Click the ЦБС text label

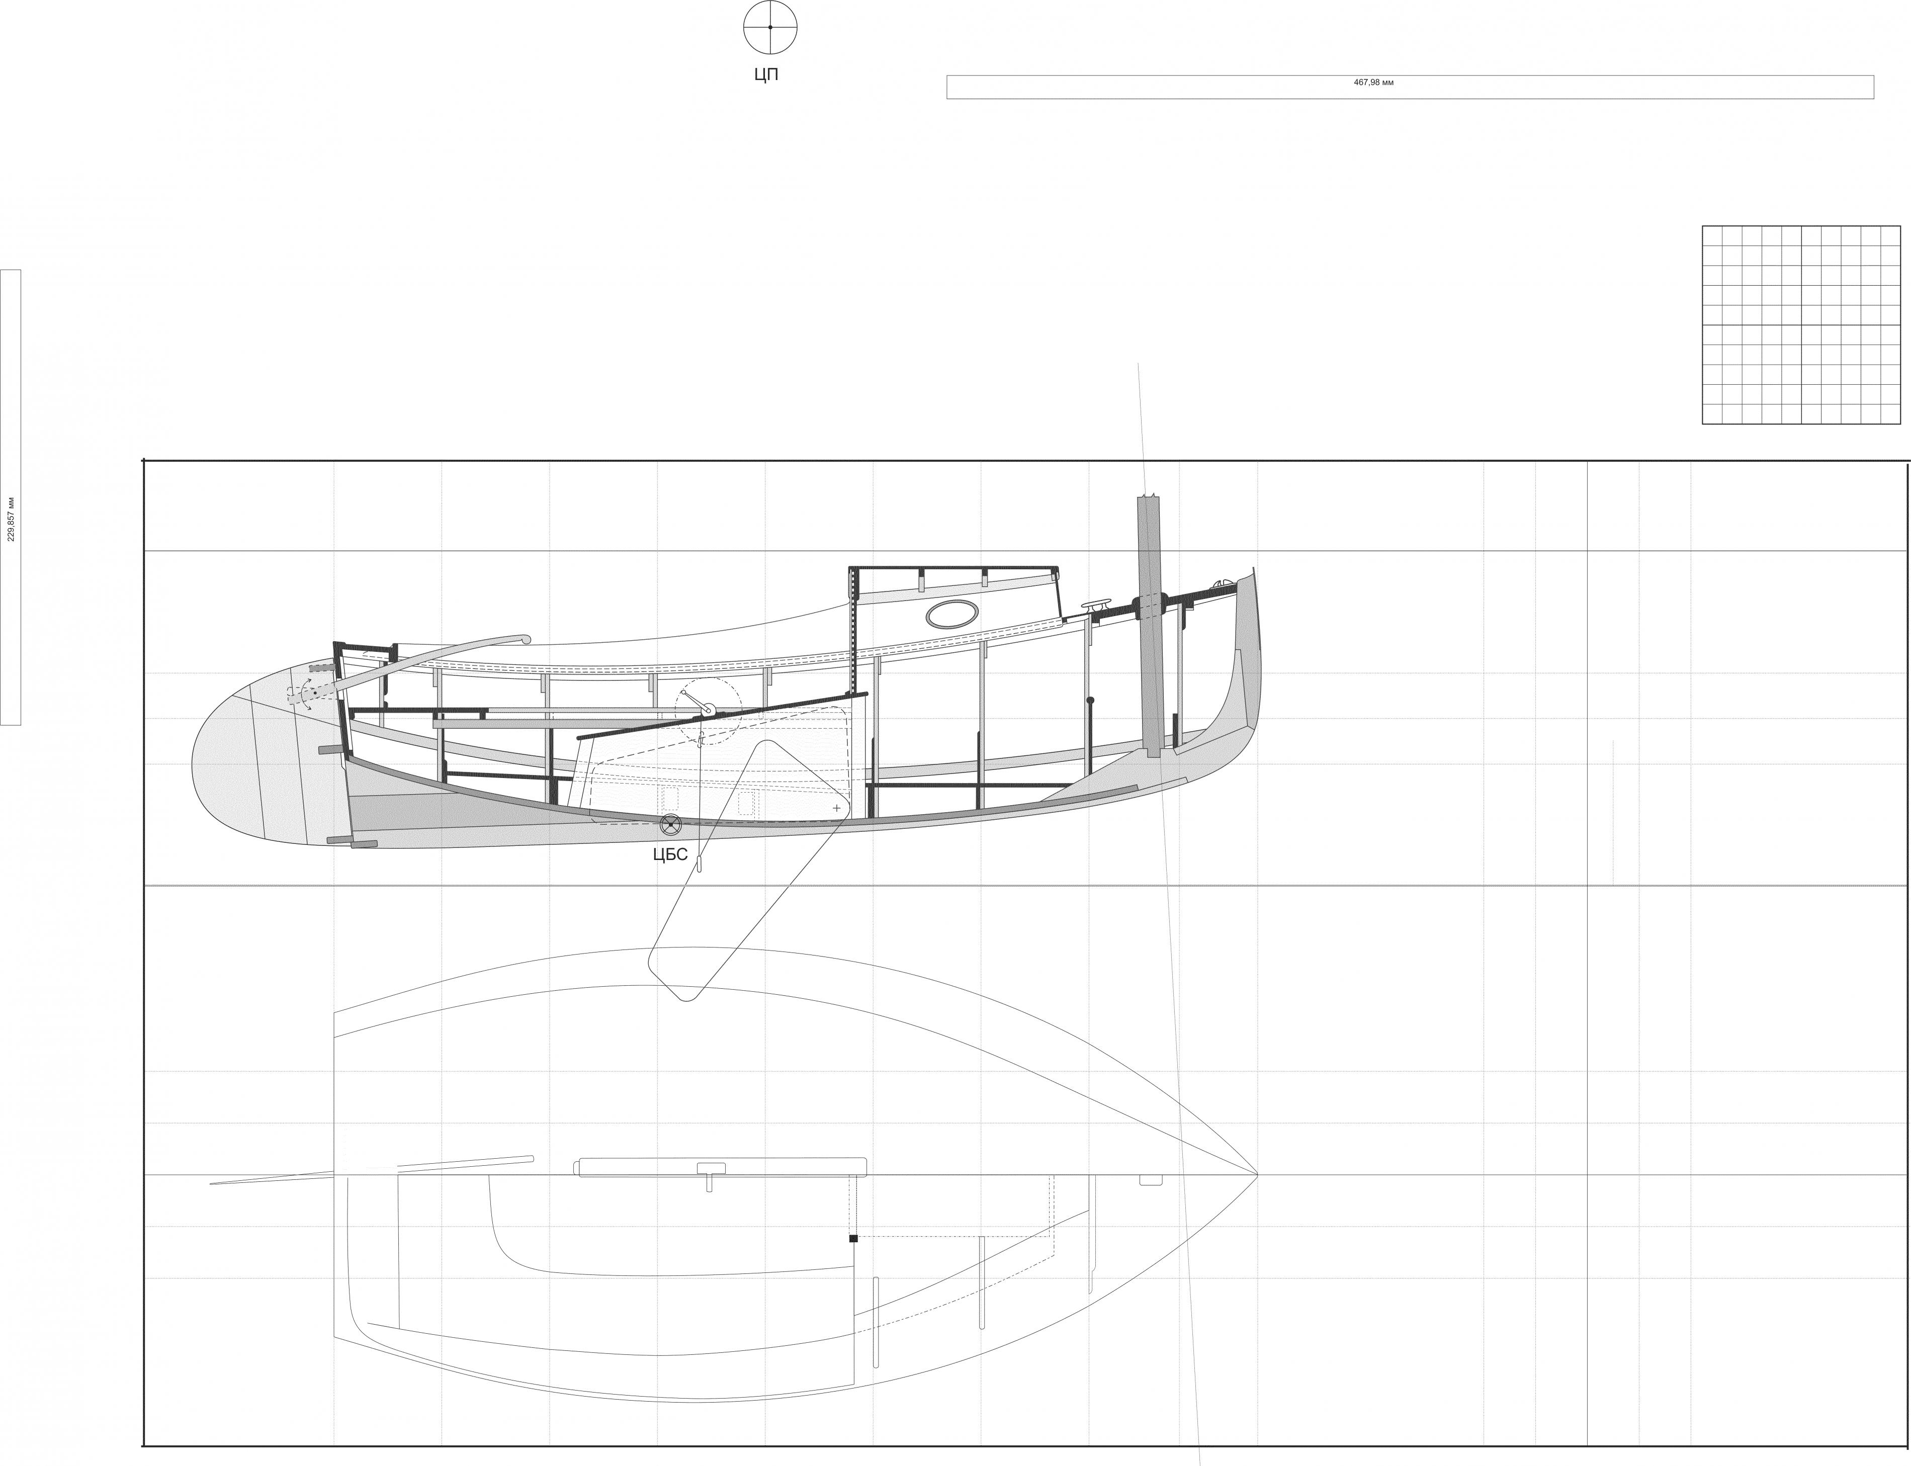[x=670, y=855]
